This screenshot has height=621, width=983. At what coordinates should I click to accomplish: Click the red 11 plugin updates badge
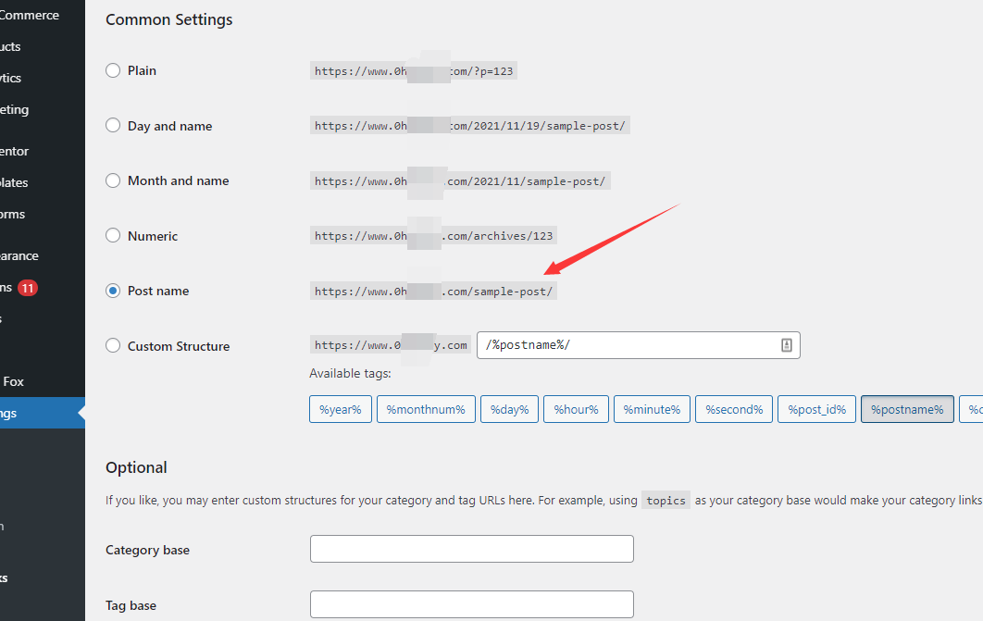pos(28,288)
